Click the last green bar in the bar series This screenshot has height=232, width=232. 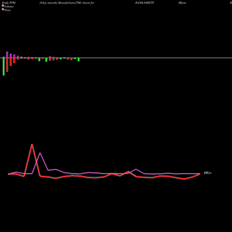[78, 59]
